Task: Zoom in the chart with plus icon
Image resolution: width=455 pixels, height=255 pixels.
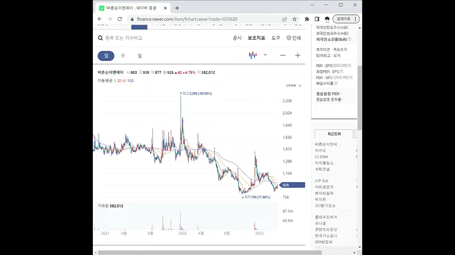Action: 298,56
